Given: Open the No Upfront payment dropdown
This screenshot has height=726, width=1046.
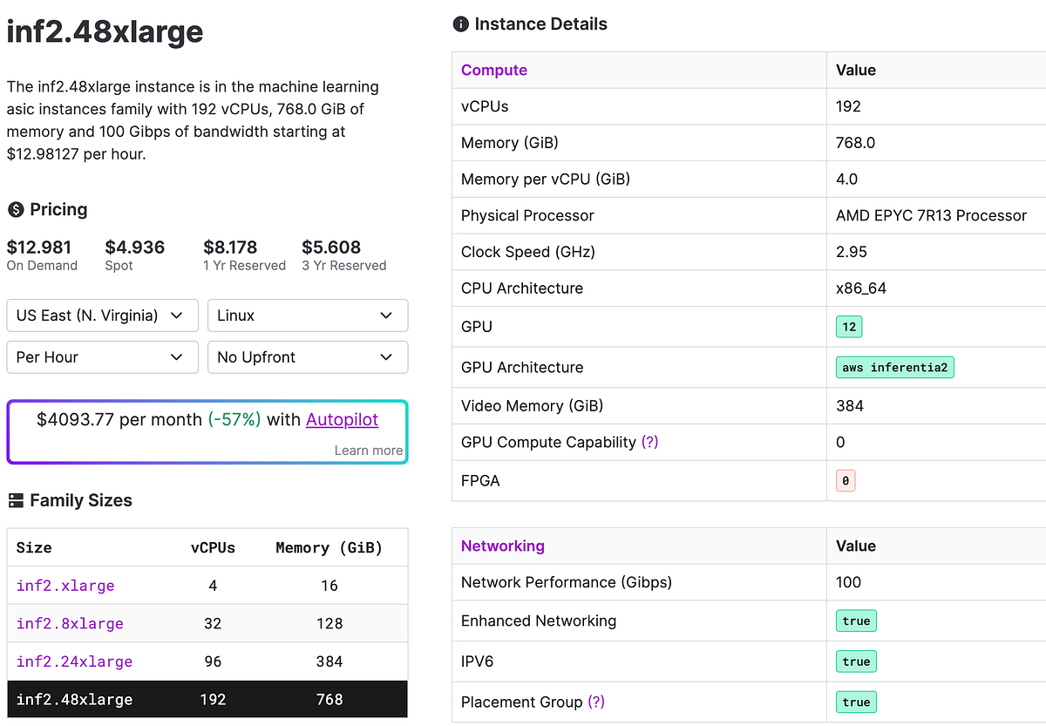Looking at the screenshot, I should coord(307,357).
